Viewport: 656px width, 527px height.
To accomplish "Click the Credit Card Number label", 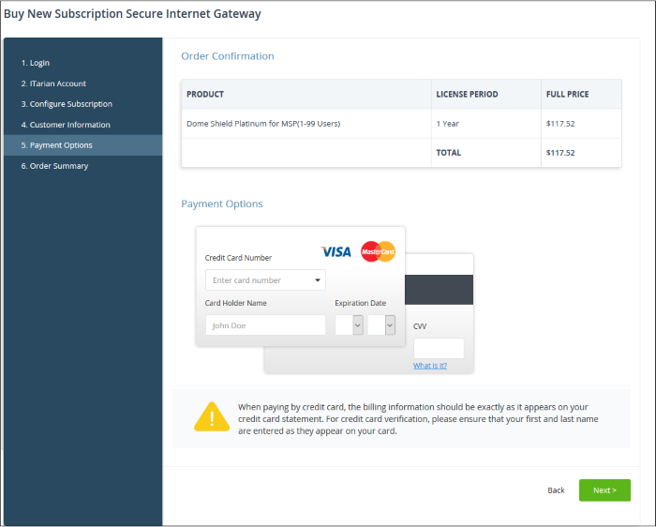I will (x=238, y=258).
